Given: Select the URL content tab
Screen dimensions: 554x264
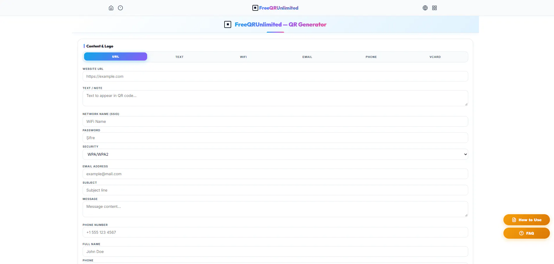Looking at the screenshot, I should pyautogui.click(x=115, y=56).
